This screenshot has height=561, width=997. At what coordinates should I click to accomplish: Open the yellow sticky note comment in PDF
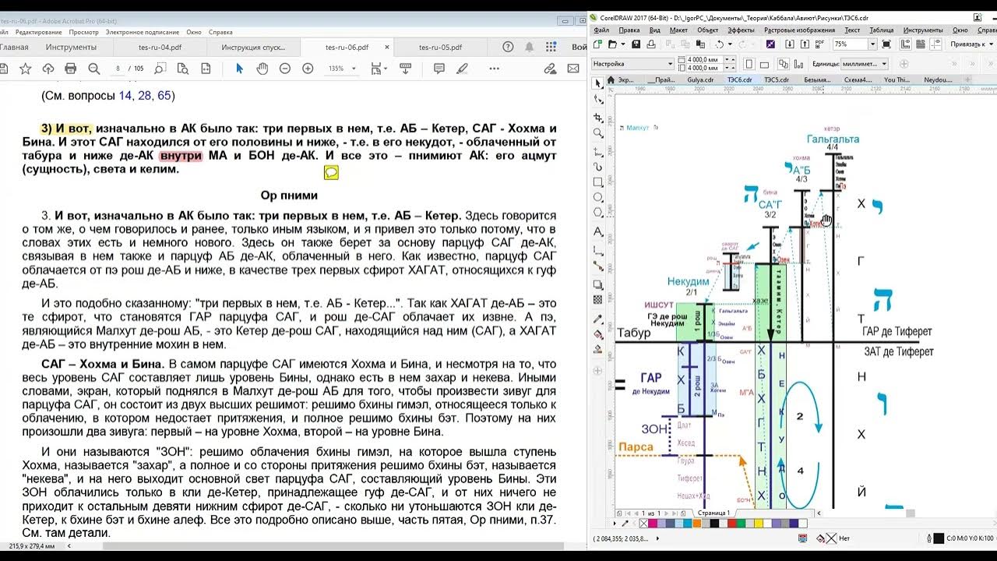pyautogui.click(x=331, y=172)
